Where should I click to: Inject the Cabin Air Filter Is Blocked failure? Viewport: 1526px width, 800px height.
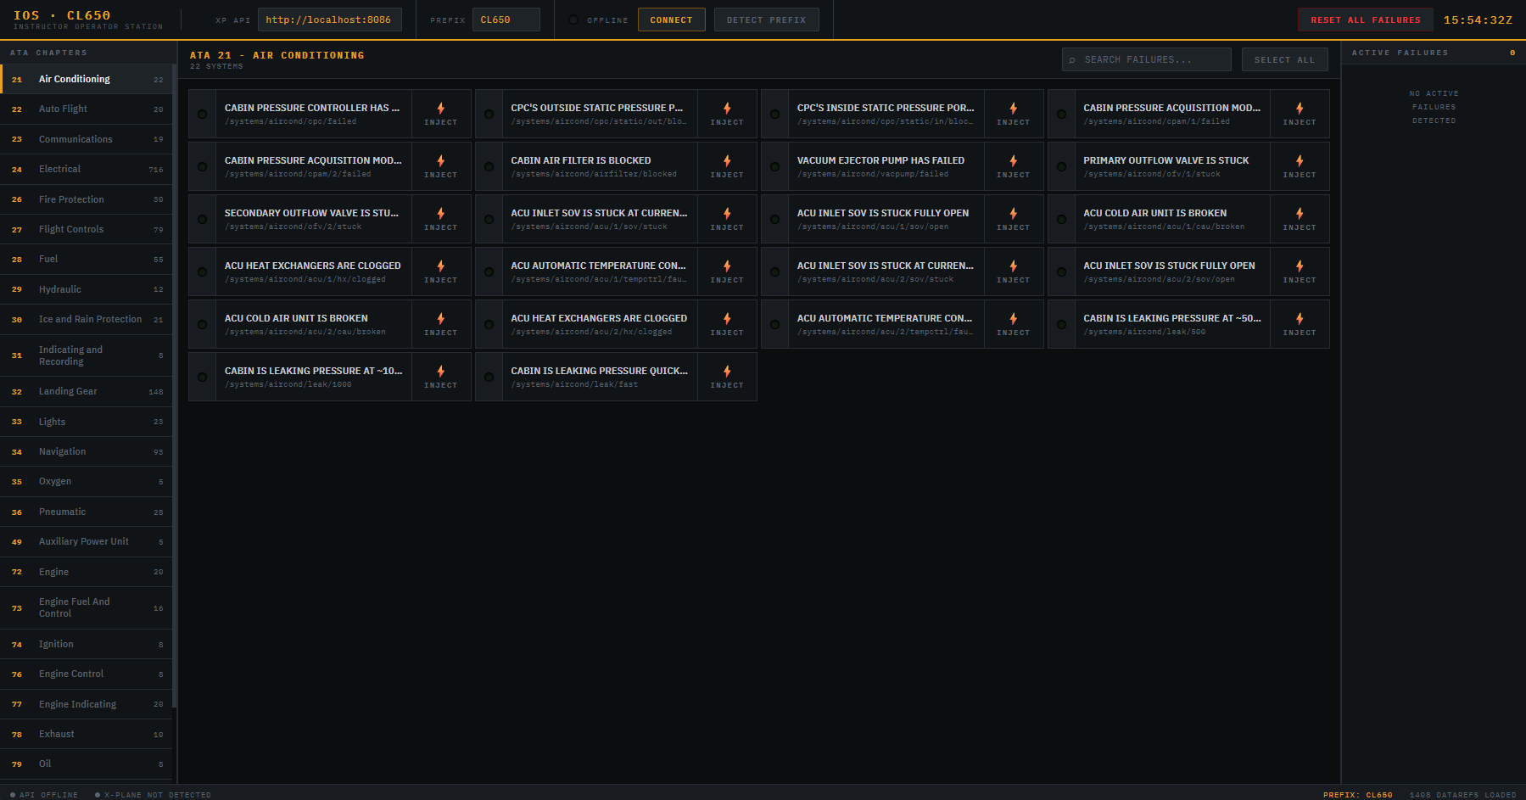(x=726, y=166)
